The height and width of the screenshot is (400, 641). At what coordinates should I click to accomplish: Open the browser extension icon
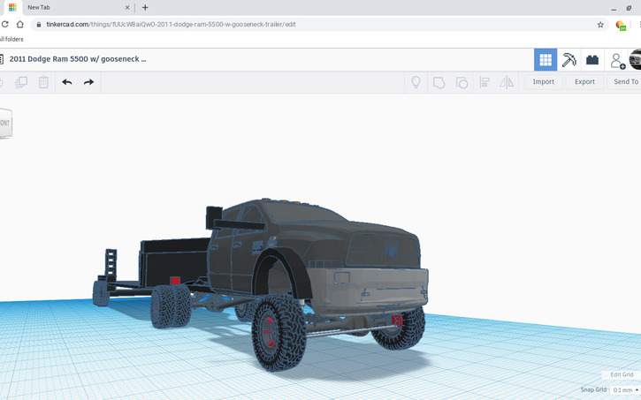pyautogui.click(x=621, y=26)
